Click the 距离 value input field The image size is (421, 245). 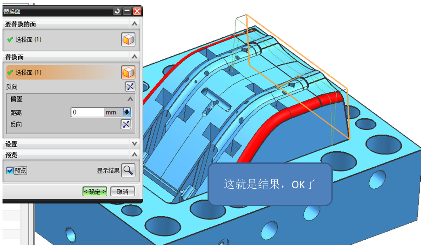pyautogui.click(x=87, y=112)
